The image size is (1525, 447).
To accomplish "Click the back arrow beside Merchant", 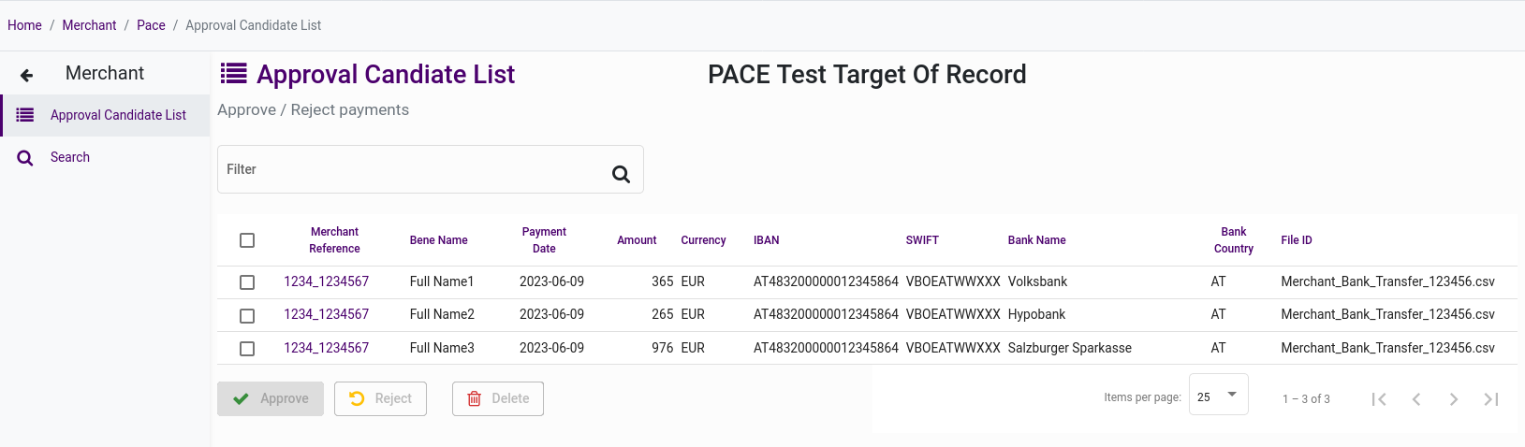I will pos(26,75).
